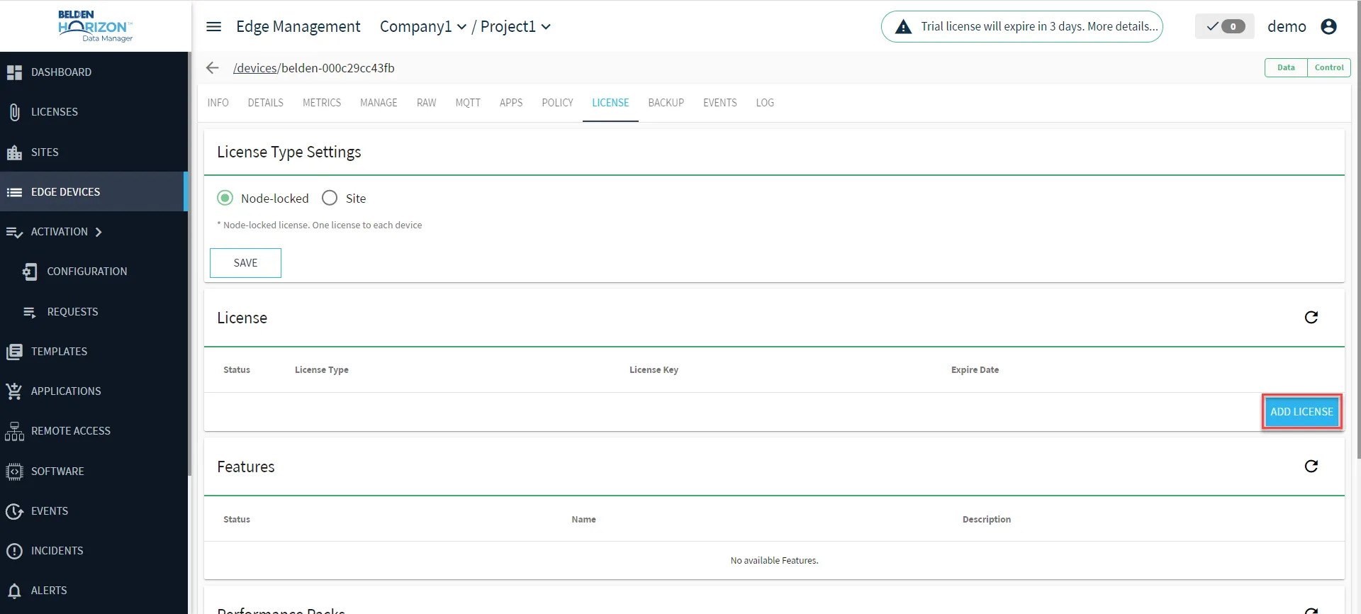The image size is (1361, 614).
Task: Open TEMPLATES from the sidebar
Action: click(94, 352)
